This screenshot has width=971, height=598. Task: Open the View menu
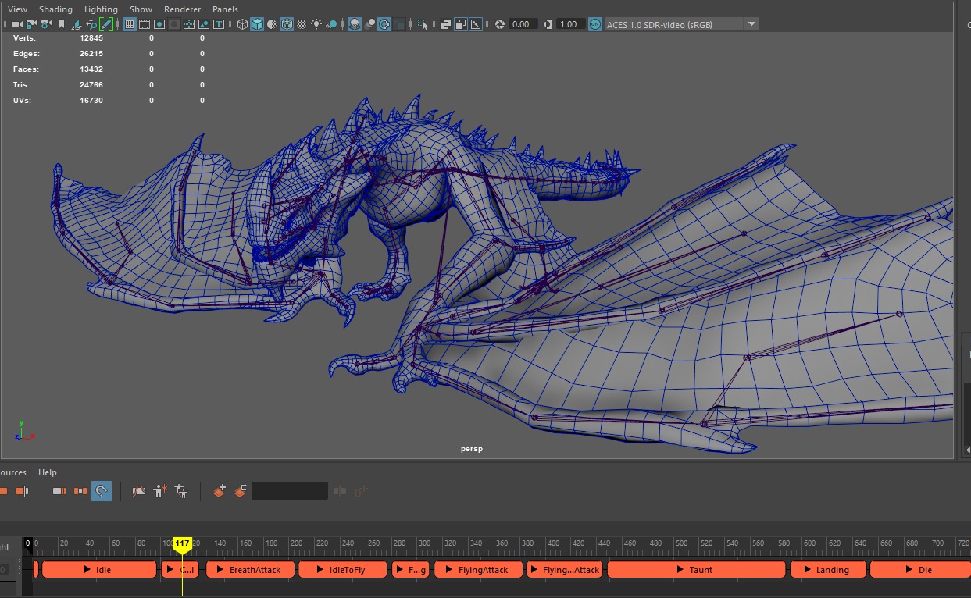pyautogui.click(x=17, y=9)
